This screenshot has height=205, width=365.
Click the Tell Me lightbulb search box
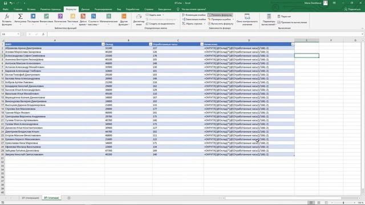tap(192, 9)
